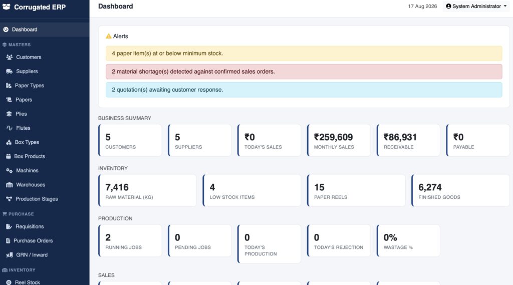Viewport: 513px width, 285px height.
Task: Go to Customers master page
Action: (45, 57)
